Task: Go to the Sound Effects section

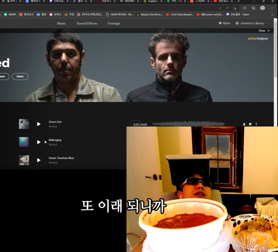Action: [x=87, y=23]
